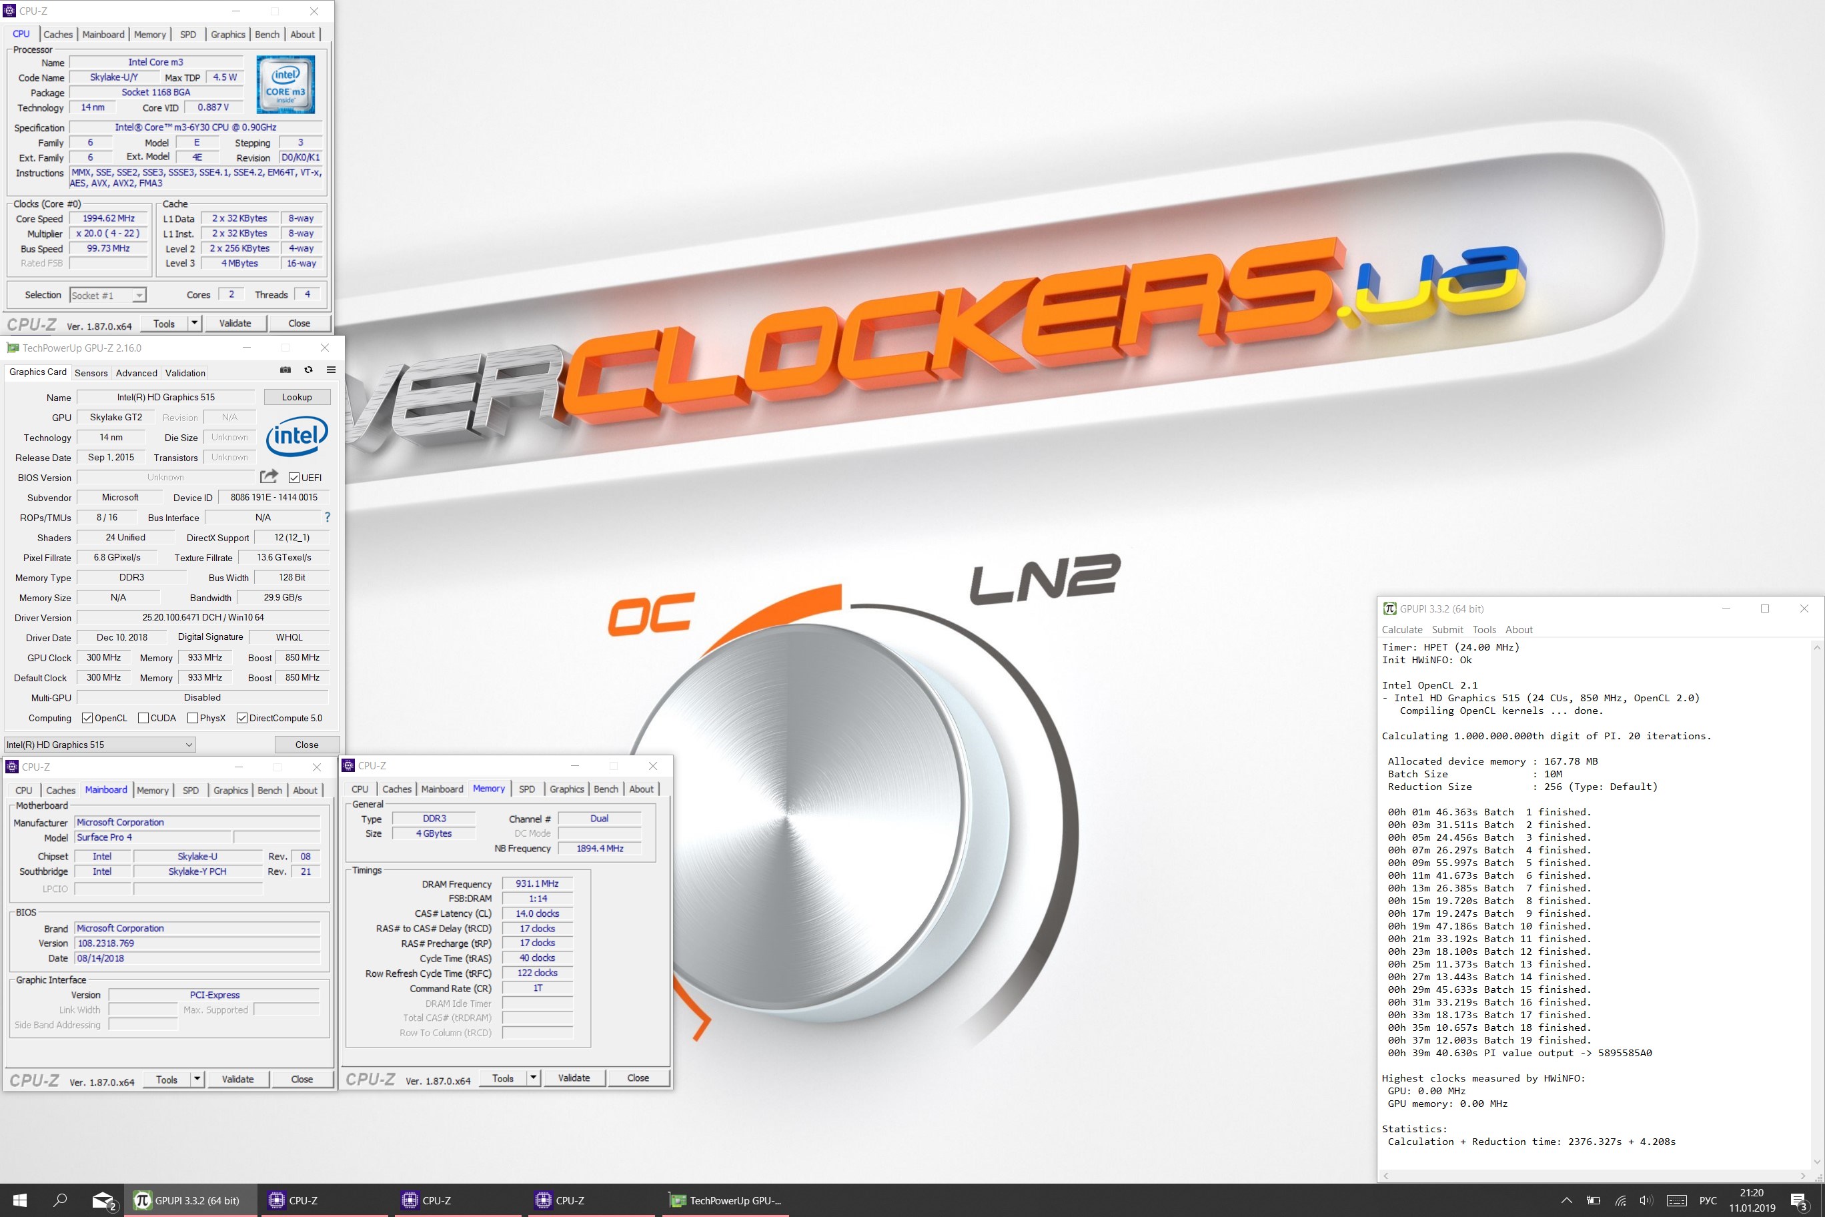Toggle the DirectCompute 5.0 checkbox
The image size is (1825, 1217).
tap(242, 718)
